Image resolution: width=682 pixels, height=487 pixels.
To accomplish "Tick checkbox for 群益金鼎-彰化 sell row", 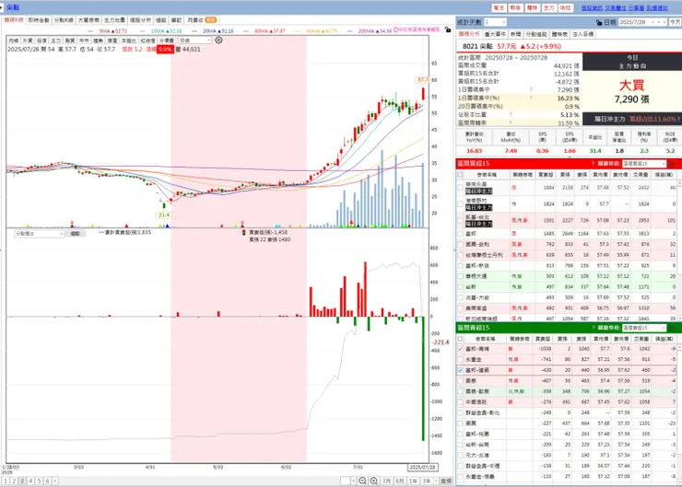I will (460, 412).
